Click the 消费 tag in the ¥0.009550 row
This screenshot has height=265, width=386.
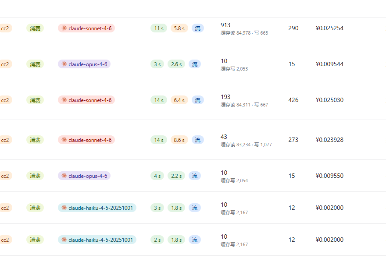coord(35,176)
